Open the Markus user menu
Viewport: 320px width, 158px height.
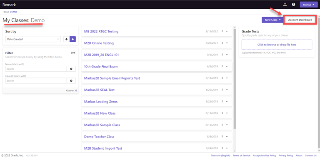(x=309, y=5)
